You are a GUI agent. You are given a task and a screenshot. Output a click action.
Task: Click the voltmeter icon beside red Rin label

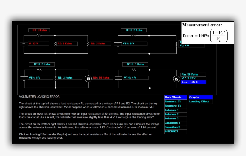(88, 78)
